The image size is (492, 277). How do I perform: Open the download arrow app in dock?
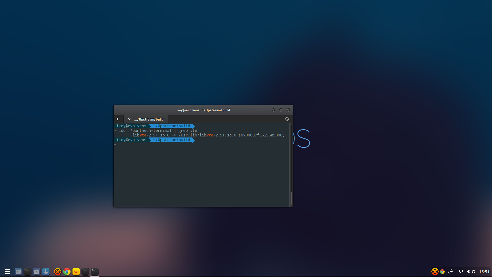click(x=46, y=272)
